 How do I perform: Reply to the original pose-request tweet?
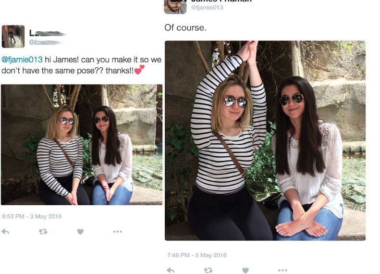tap(5, 231)
